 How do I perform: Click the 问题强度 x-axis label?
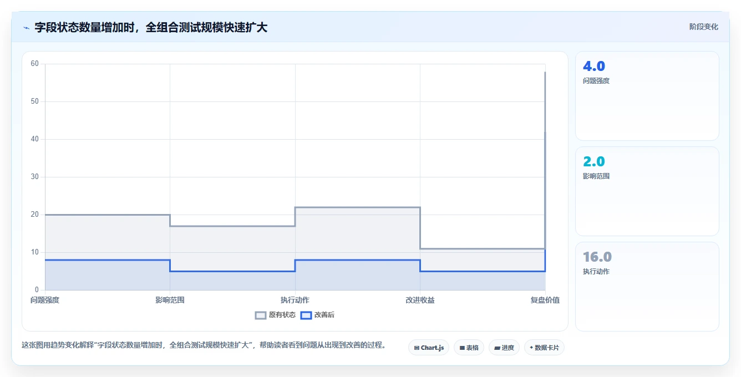click(45, 300)
